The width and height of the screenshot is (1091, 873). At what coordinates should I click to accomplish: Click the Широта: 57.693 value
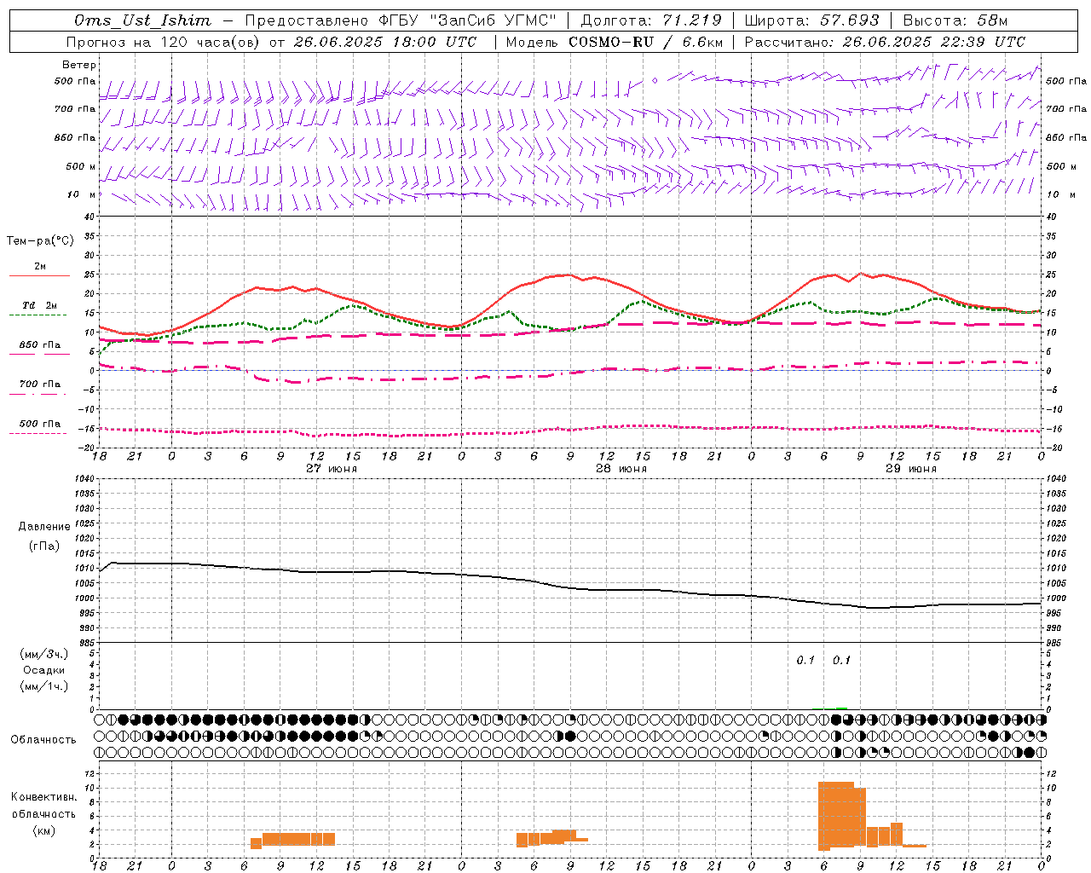coord(811,20)
